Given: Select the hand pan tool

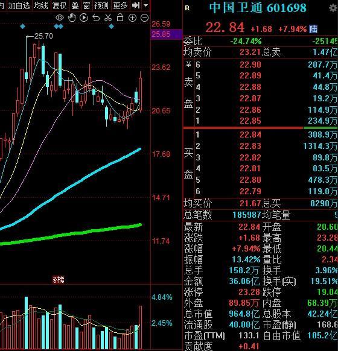Looking at the screenshot, I should pyautogui.click(x=72, y=17).
